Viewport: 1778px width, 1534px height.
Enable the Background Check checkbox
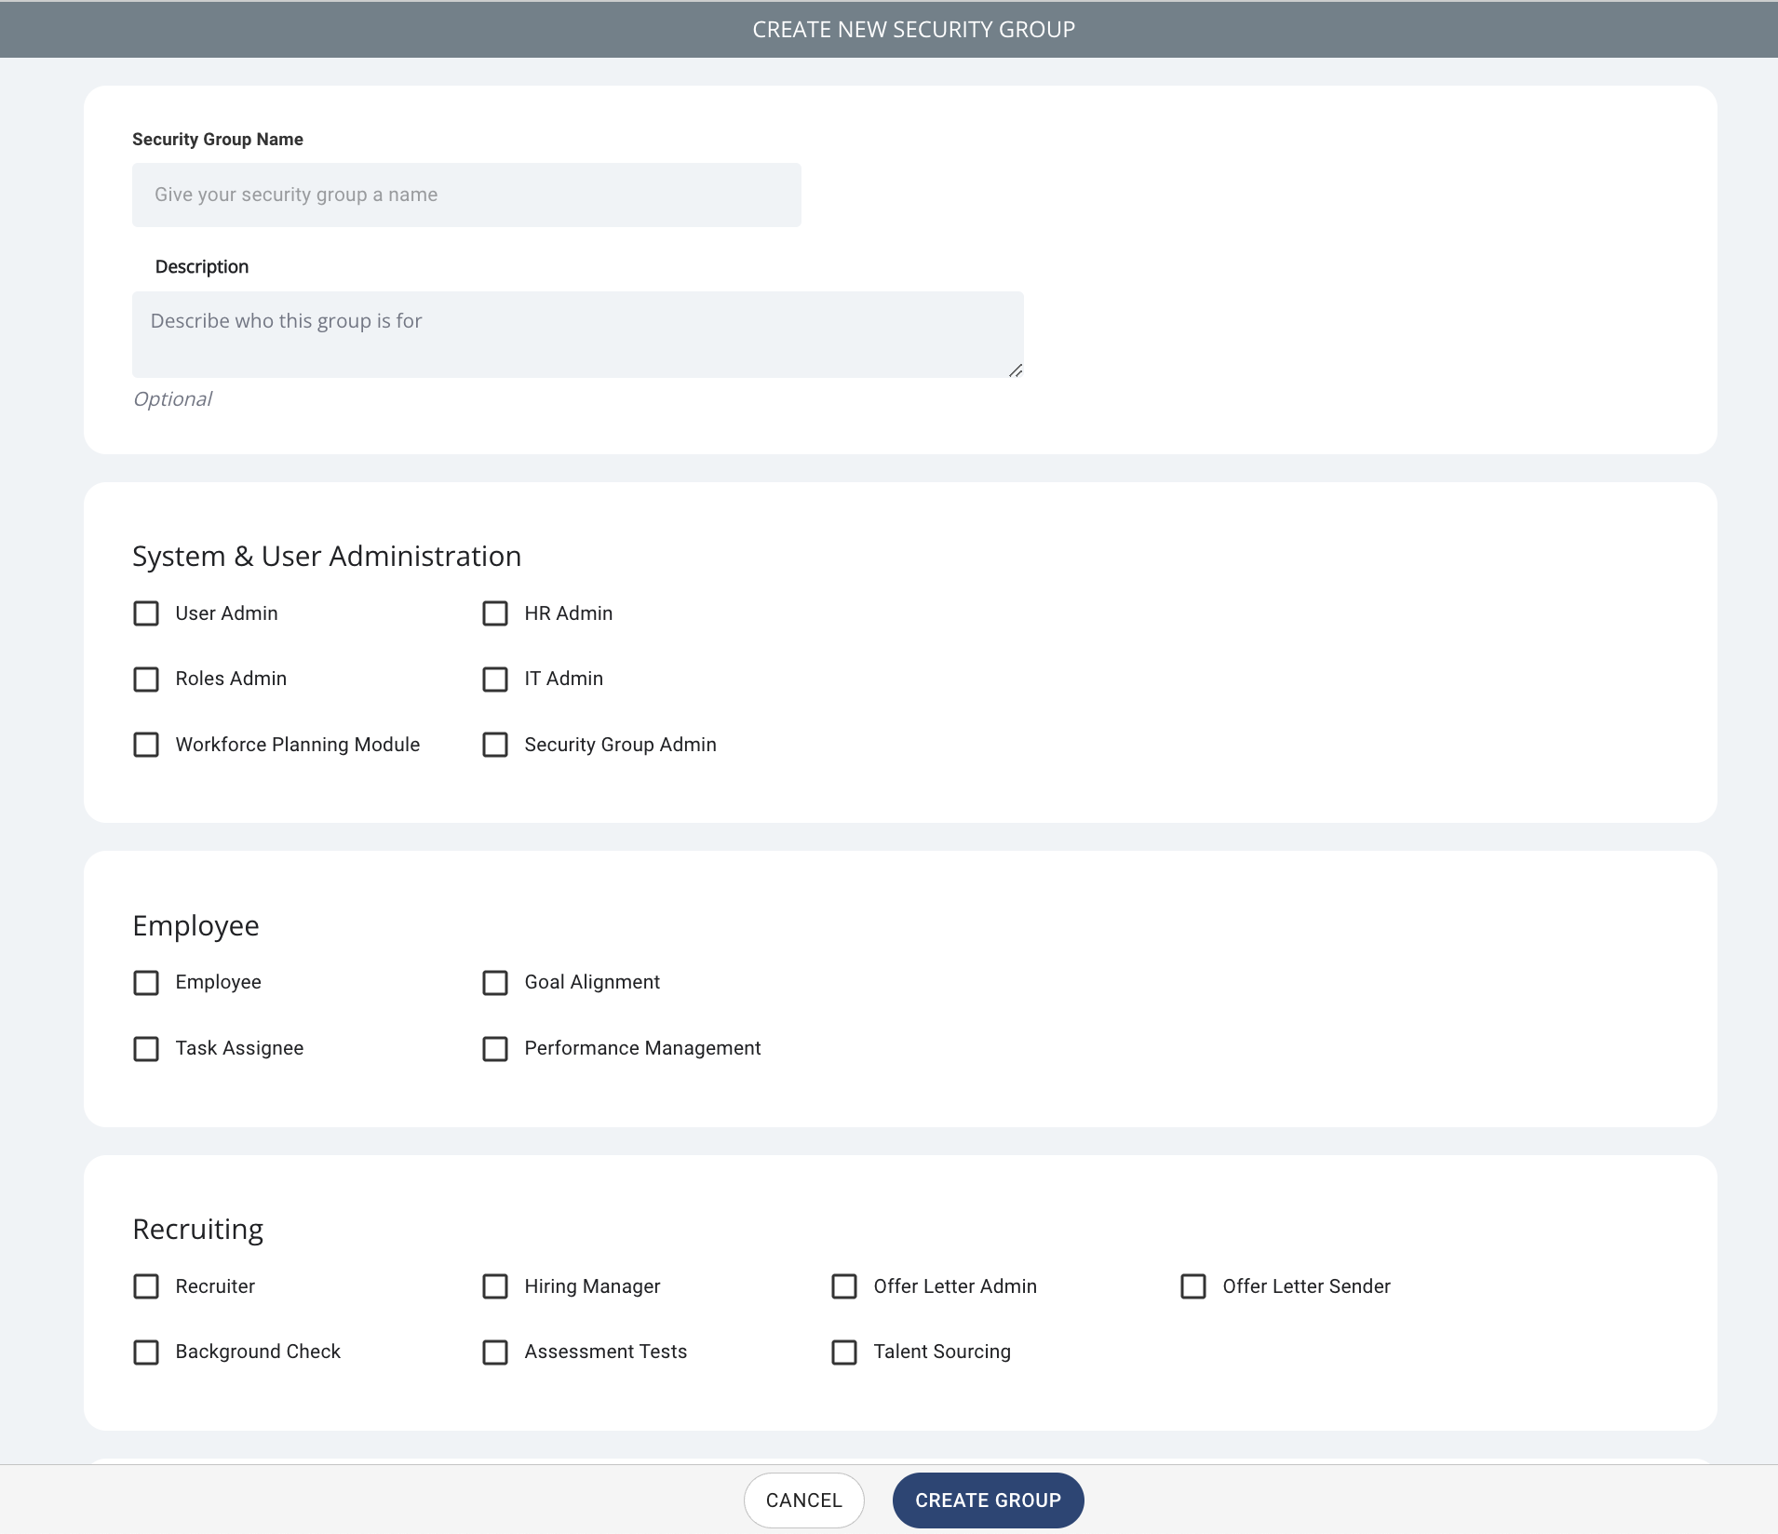(146, 1352)
